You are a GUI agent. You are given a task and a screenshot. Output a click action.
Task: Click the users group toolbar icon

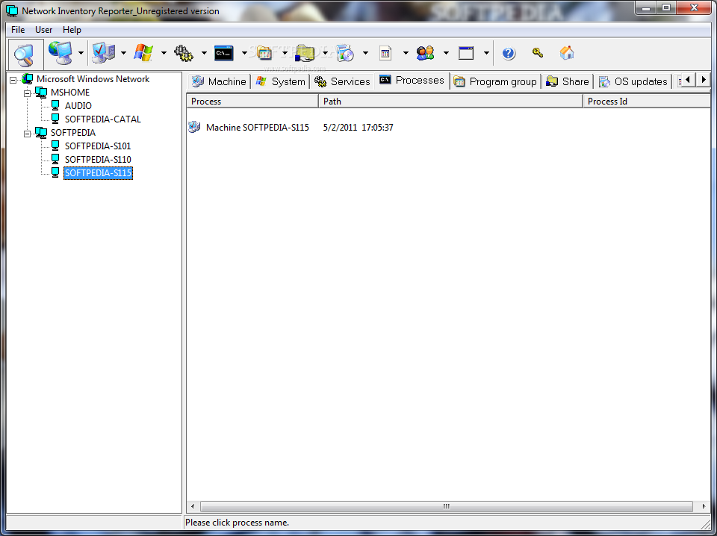pyautogui.click(x=425, y=53)
